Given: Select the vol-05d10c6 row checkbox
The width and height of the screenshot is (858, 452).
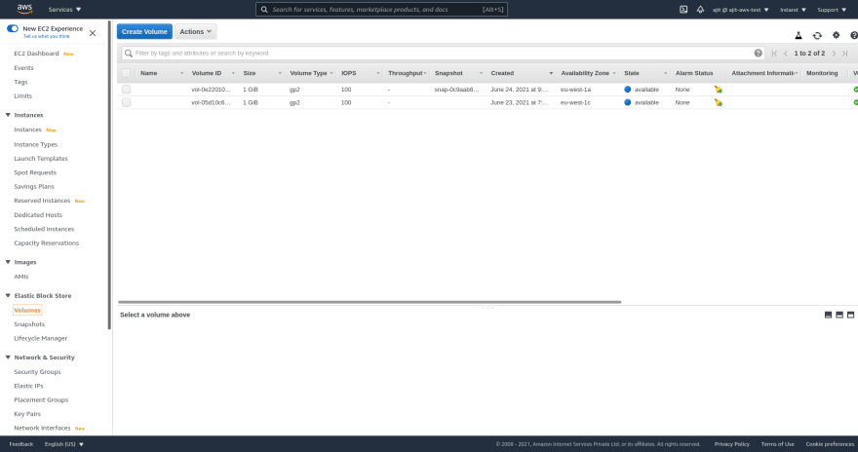Looking at the screenshot, I should pos(127,102).
